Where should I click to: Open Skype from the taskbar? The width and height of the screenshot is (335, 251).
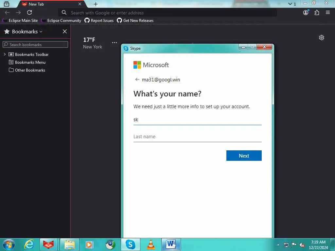tap(130, 244)
